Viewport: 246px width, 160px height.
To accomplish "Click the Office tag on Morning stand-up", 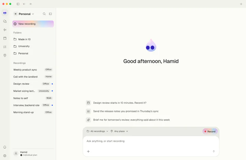I will 48,112.
